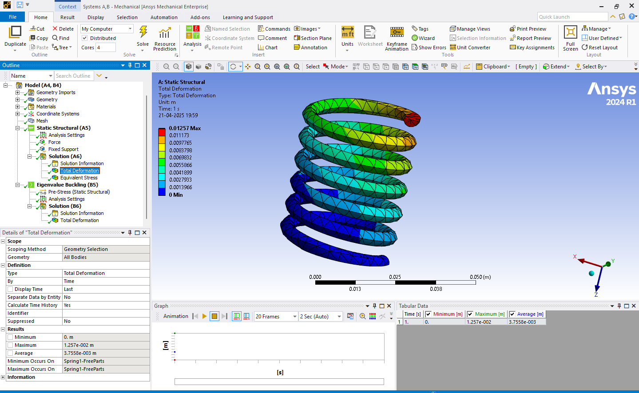Select the Force load in the tree
This screenshot has height=393, width=639.
click(54, 142)
